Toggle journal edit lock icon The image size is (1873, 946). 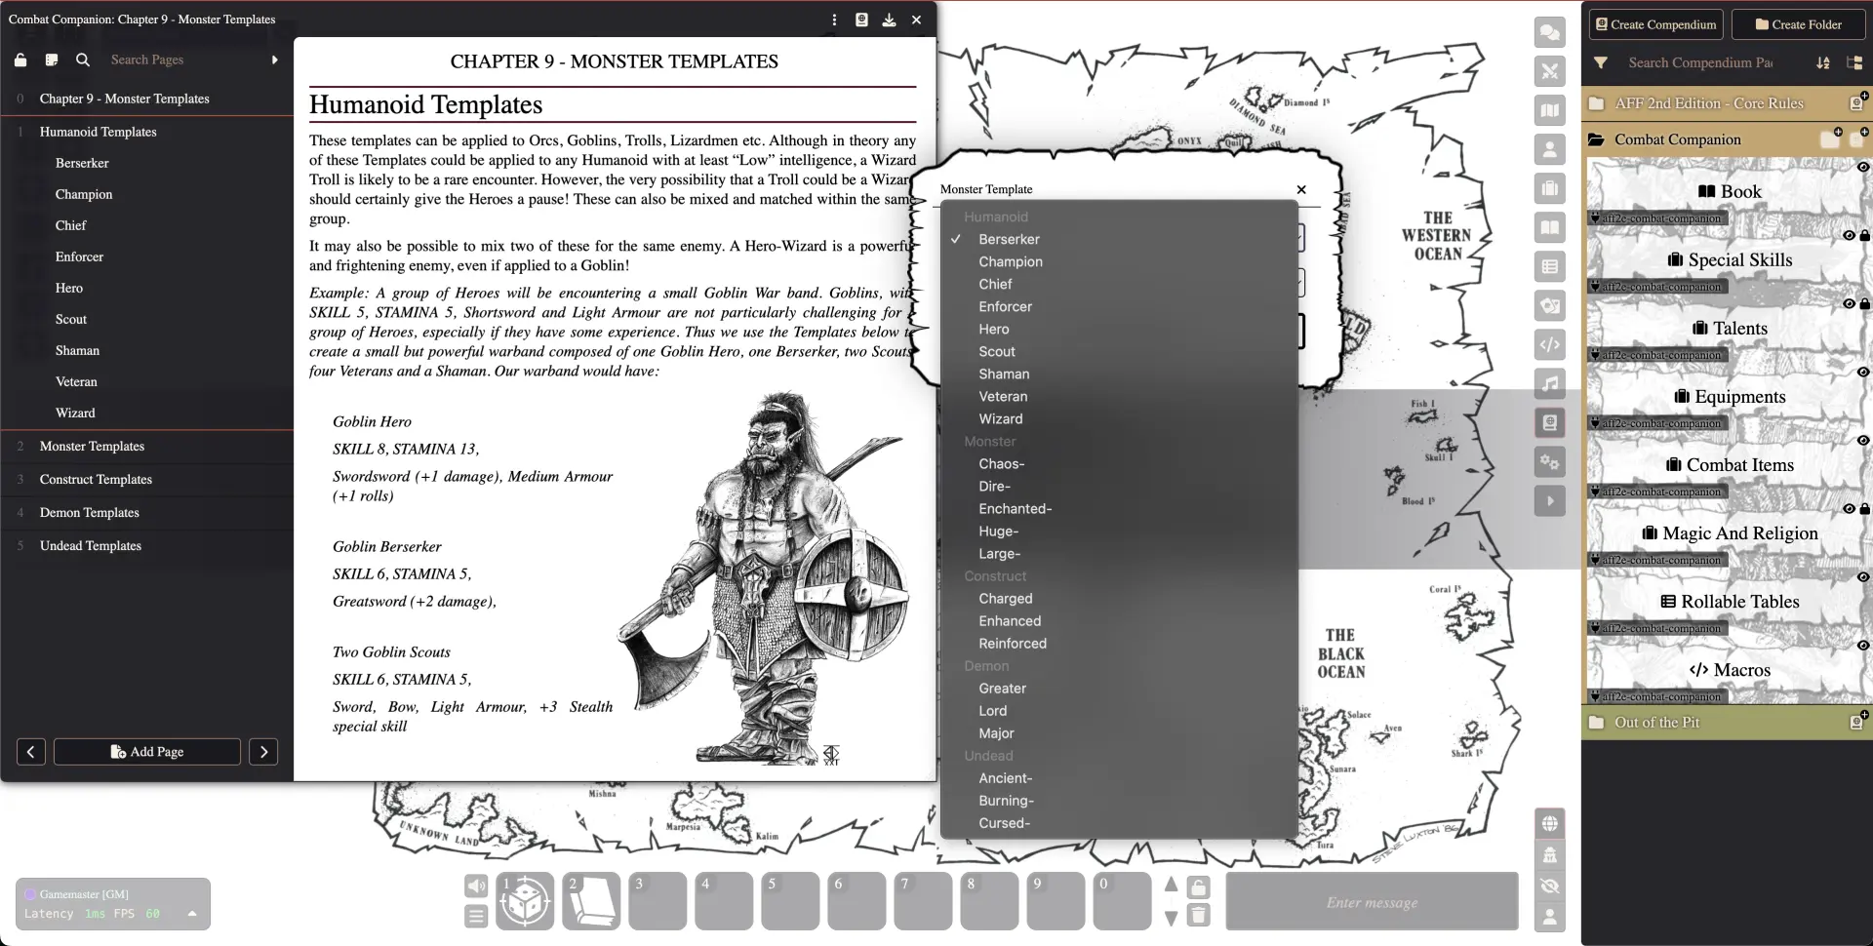(x=20, y=59)
